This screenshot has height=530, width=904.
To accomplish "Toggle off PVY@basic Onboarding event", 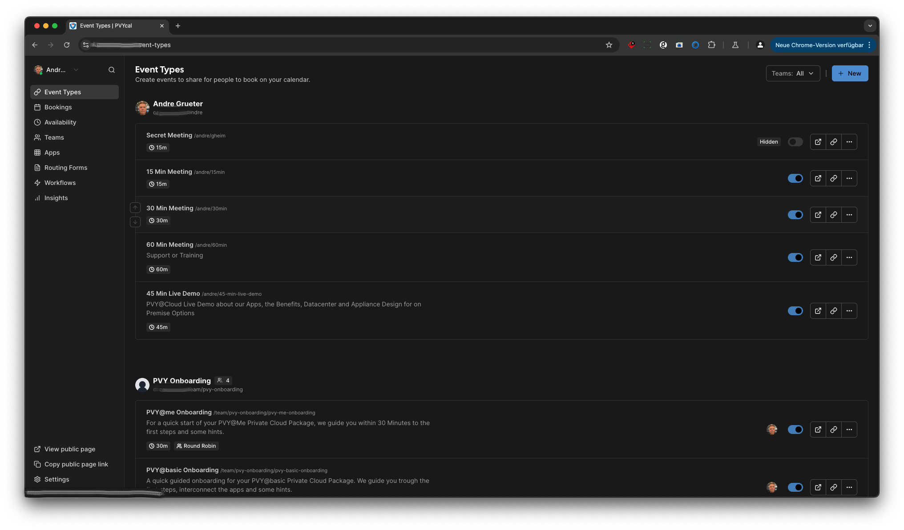I will (x=795, y=487).
